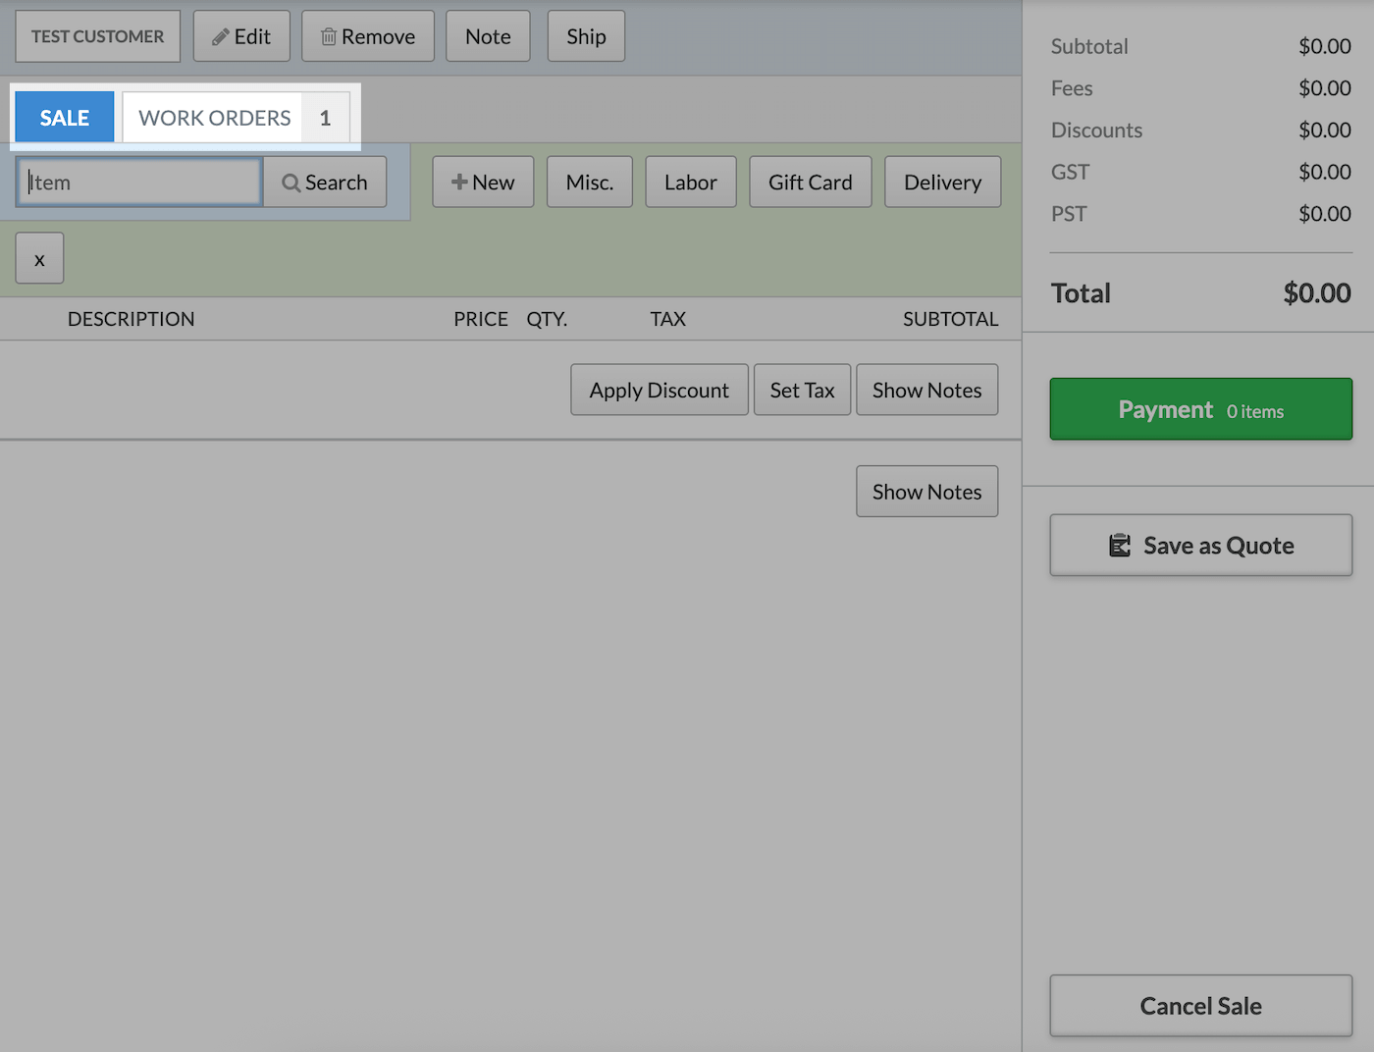This screenshot has width=1374, height=1052.
Task: Click the magnifier icon on Search
Action: pyautogui.click(x=291, y=183)
